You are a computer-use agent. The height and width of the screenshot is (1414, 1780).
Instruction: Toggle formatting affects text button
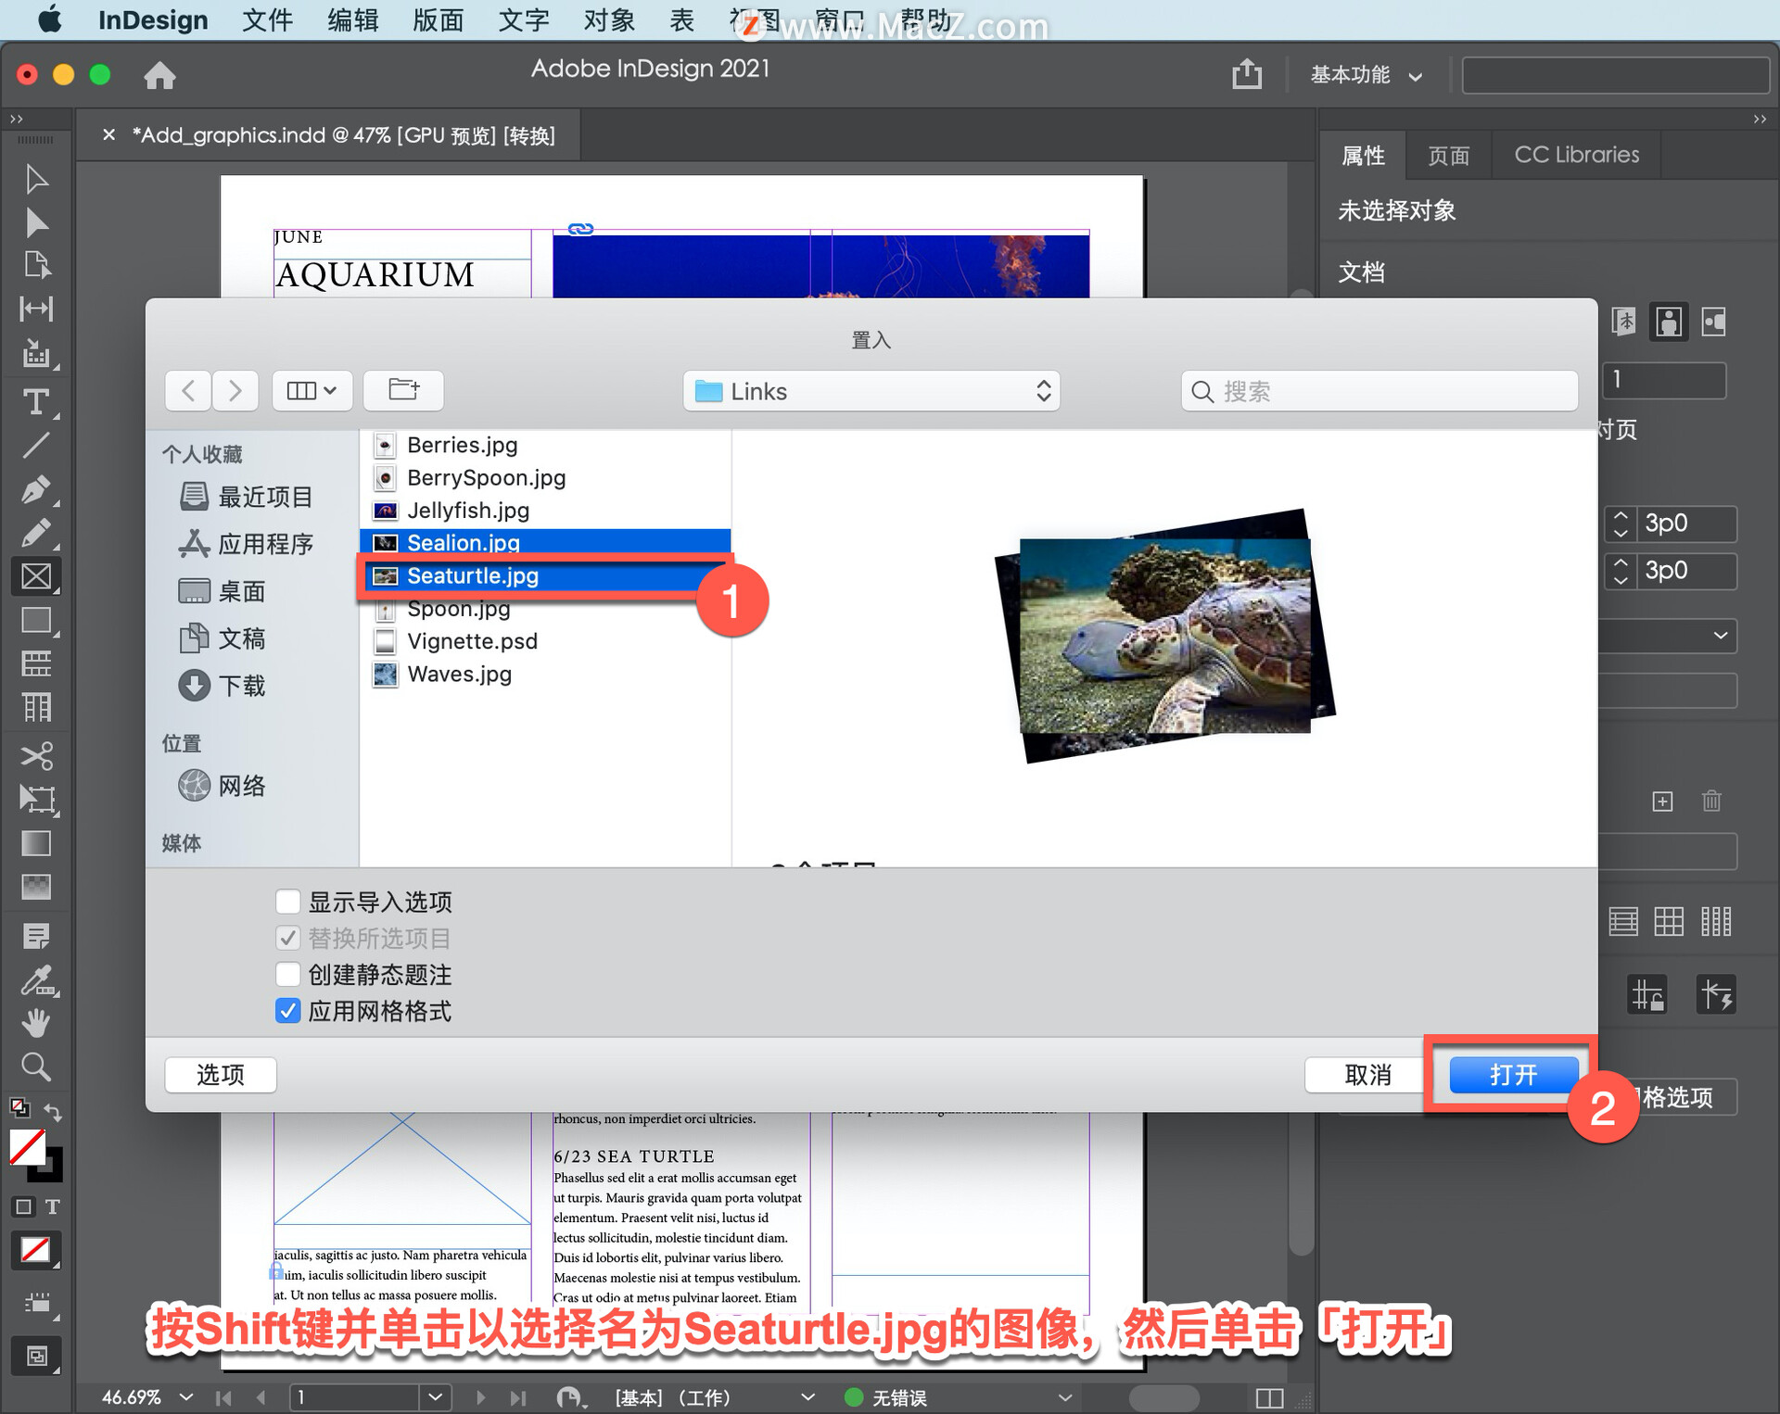[53, 1206]
